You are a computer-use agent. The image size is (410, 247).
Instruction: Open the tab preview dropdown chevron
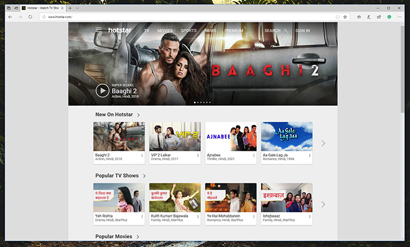77,8
